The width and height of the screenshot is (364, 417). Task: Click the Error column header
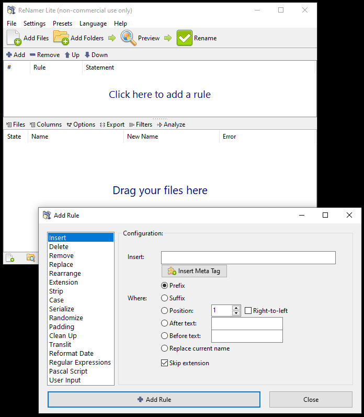[267, 137]
